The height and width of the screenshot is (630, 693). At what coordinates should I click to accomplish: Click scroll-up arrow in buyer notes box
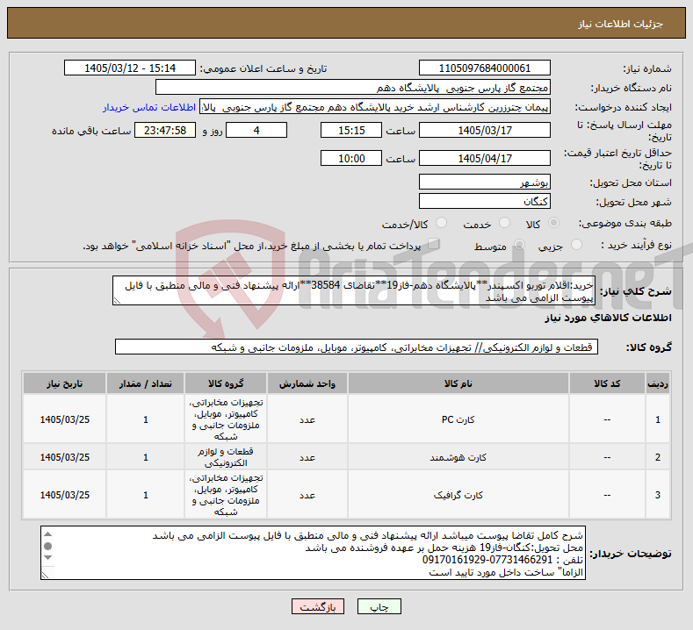48,534
